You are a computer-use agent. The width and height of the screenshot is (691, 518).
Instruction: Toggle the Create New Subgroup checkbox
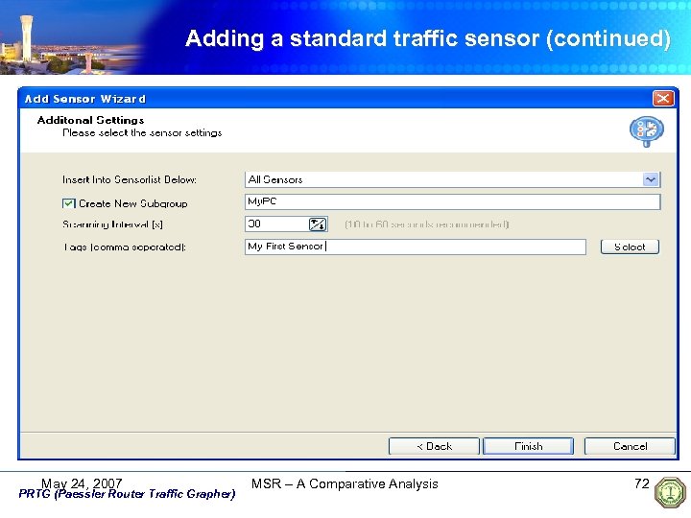point(68,203)
